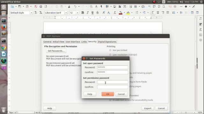The height and width of the screenshot is (114, 204).
Task: Open the Font Color dropdown arrow
Action: coord(124,13)
